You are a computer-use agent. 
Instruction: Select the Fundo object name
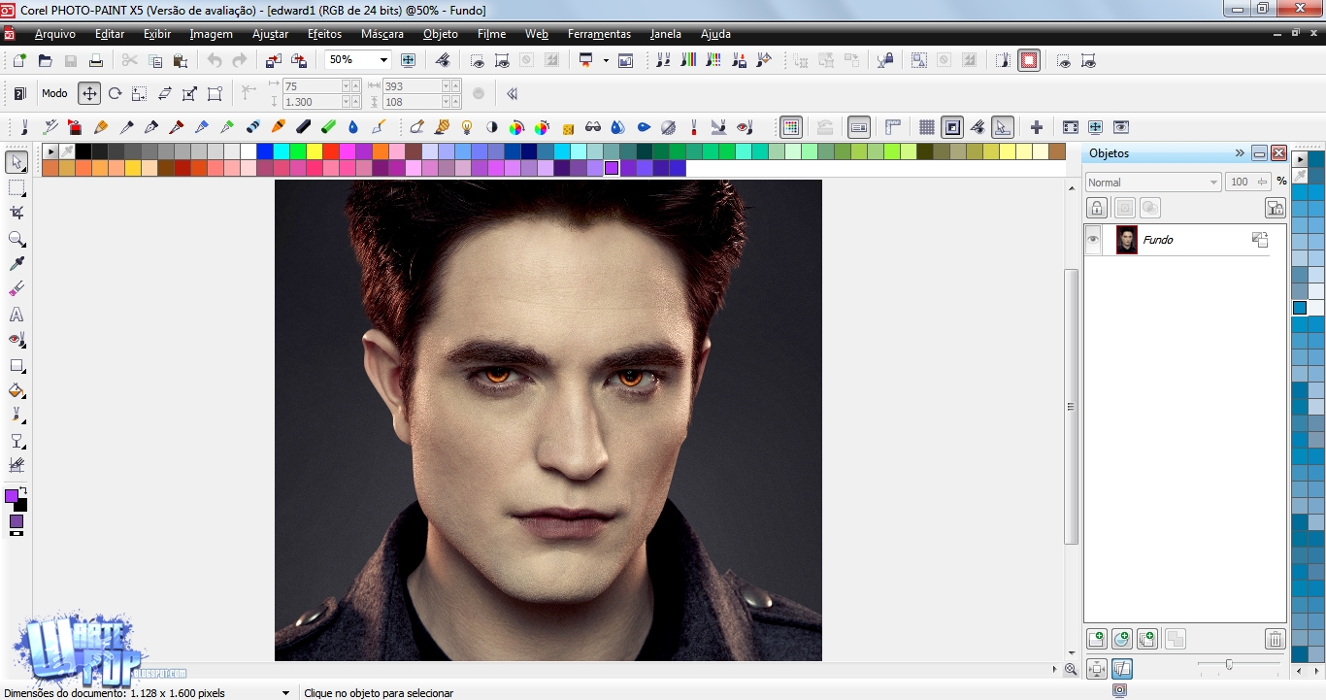(1158, 240)
